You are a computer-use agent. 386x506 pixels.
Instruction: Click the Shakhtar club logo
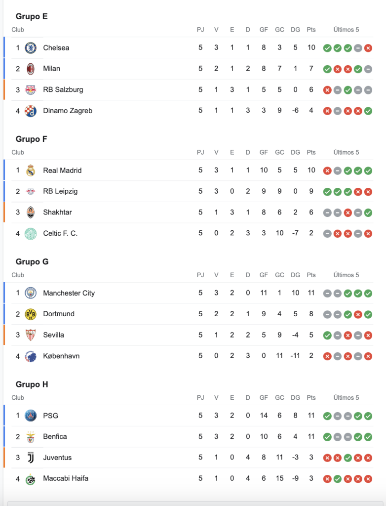pyautogui.click(x=31, y=212)
